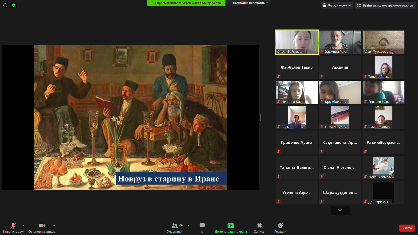Open the Участники participants panel
Image resolution: width=418 pixels, height=235 pixels.
[x=175, y=228]
